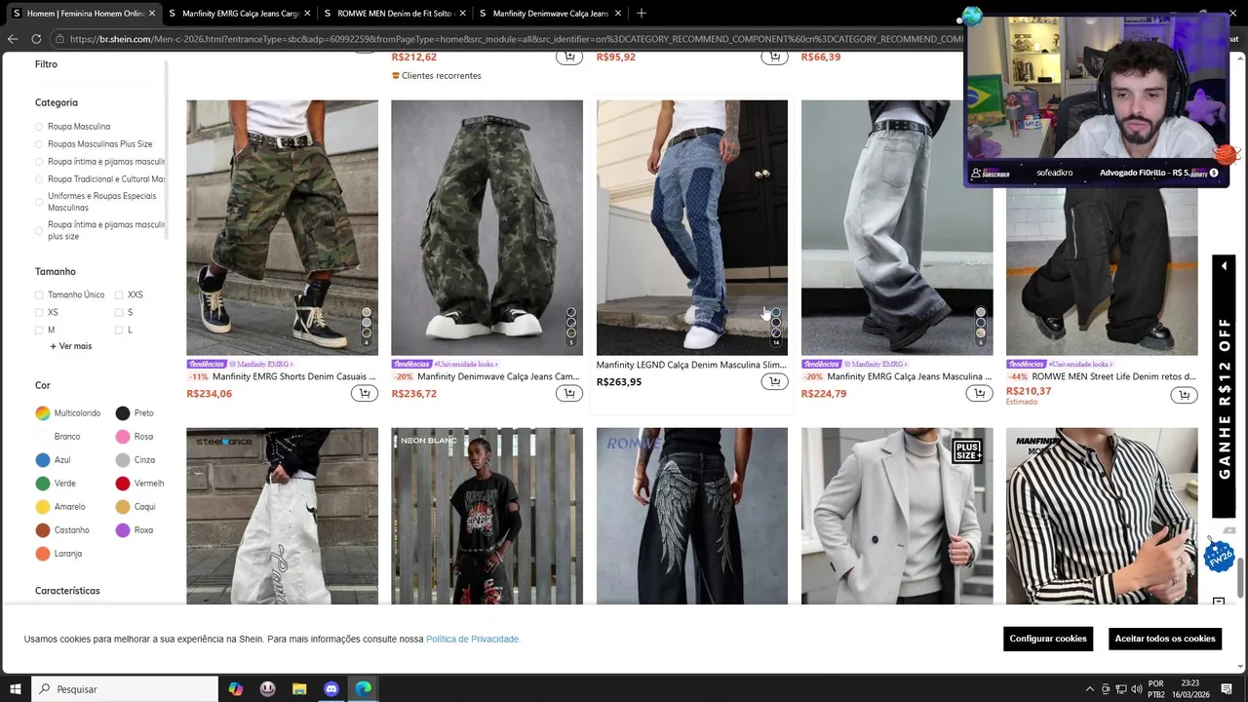Show hidden system tray icons
Screen dimensions: 1248x702
(1089, 689)
